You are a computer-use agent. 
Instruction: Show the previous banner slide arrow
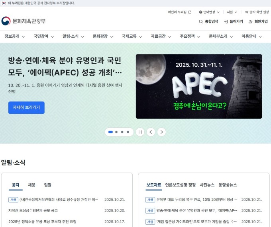click(x=151, y=132)
